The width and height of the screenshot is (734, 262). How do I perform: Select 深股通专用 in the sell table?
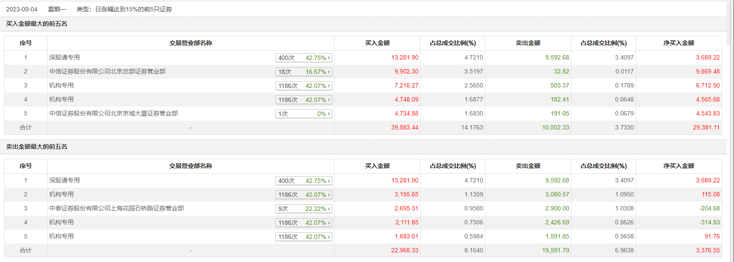pyautogui.click(x=65, y=180)
